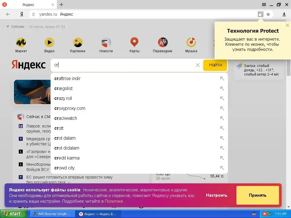Switch to Веб-браузер Google taskbar item

tap(52, 214)
